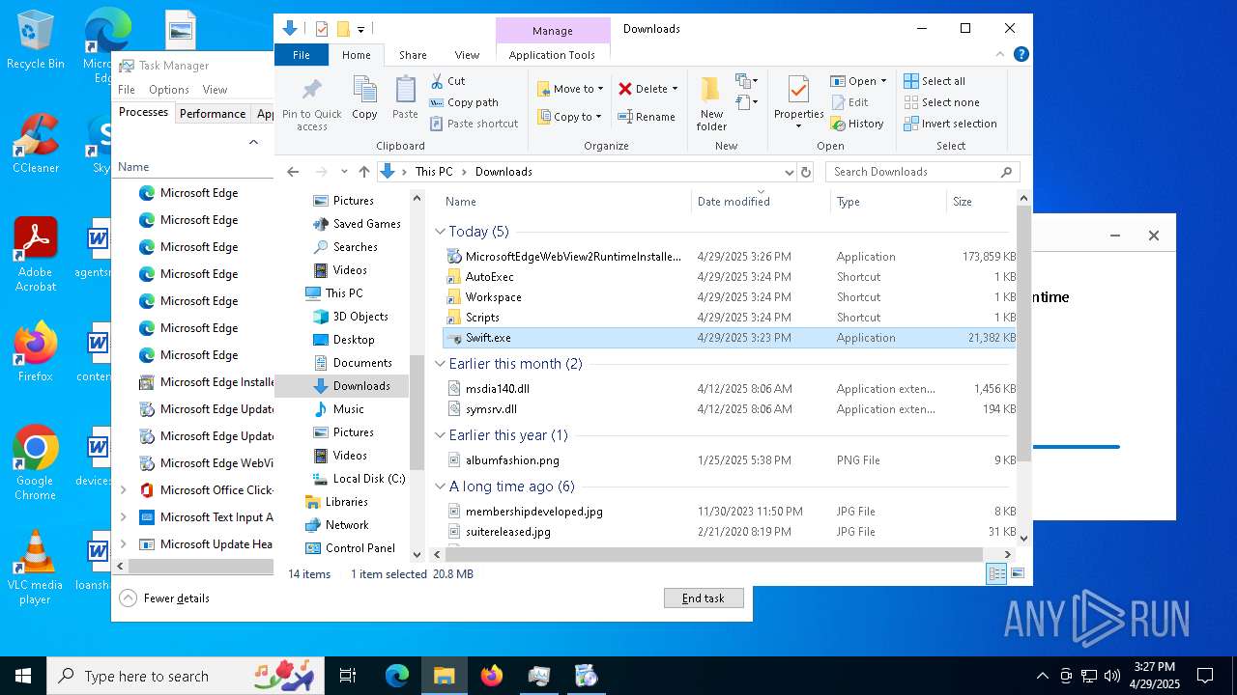
Task: Click Fewer details in Task Manager
Action: tap(164, 598)
